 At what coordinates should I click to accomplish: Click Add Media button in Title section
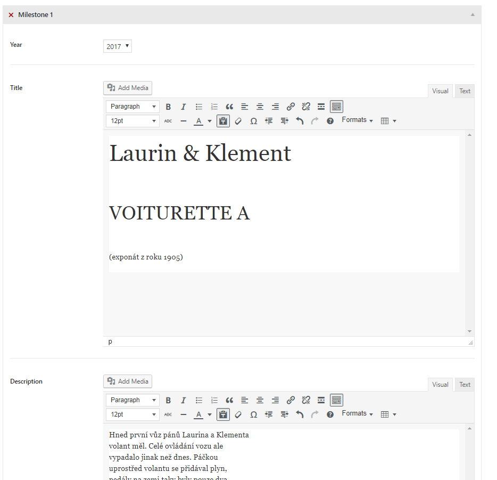pyautogui.click(x=128, y=88)
